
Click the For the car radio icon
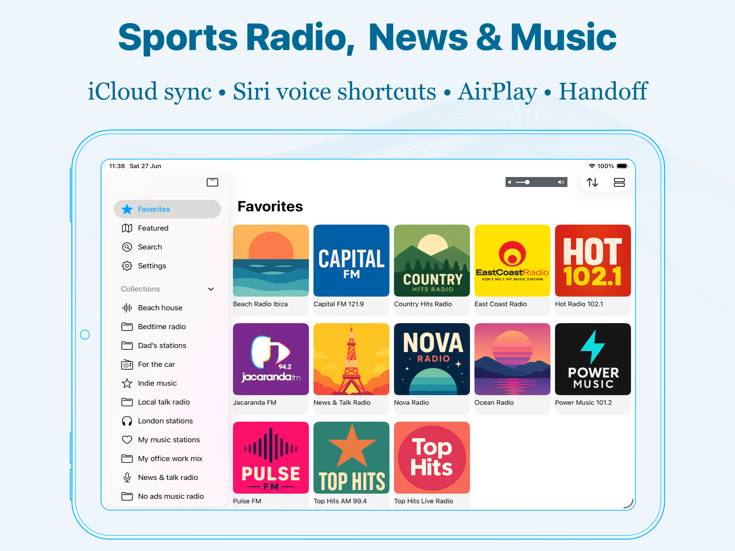(x=127, y=364)
